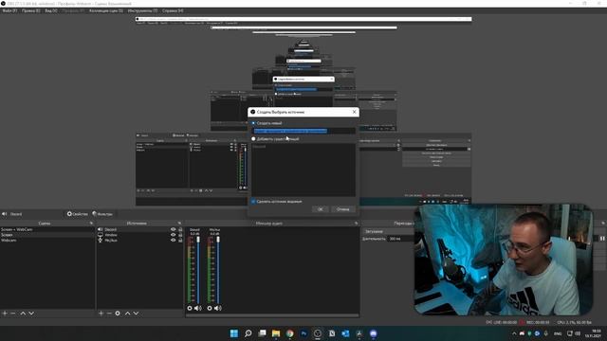Viewport: 607px width, 341px height.
Task: Show hidden system tray icons chevron
Action: click(514, 333)
